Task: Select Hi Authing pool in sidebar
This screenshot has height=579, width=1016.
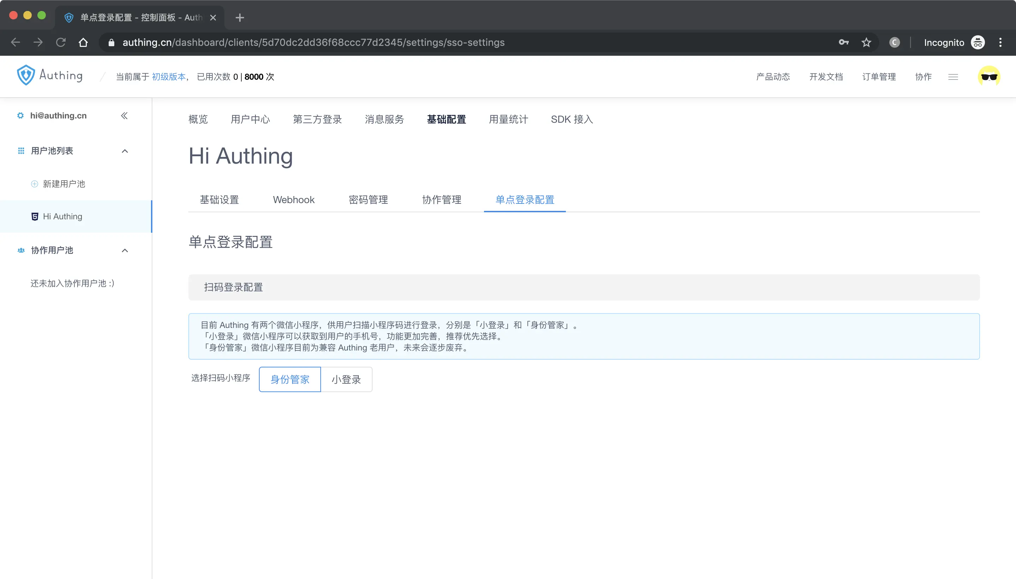Action: pos(62,216)
